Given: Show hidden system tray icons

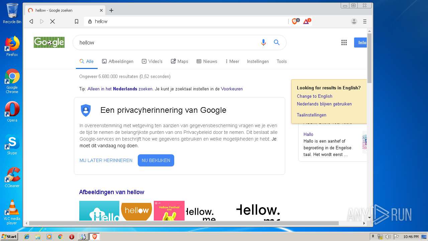Looking at the screenshot, I should pos(373,237).
